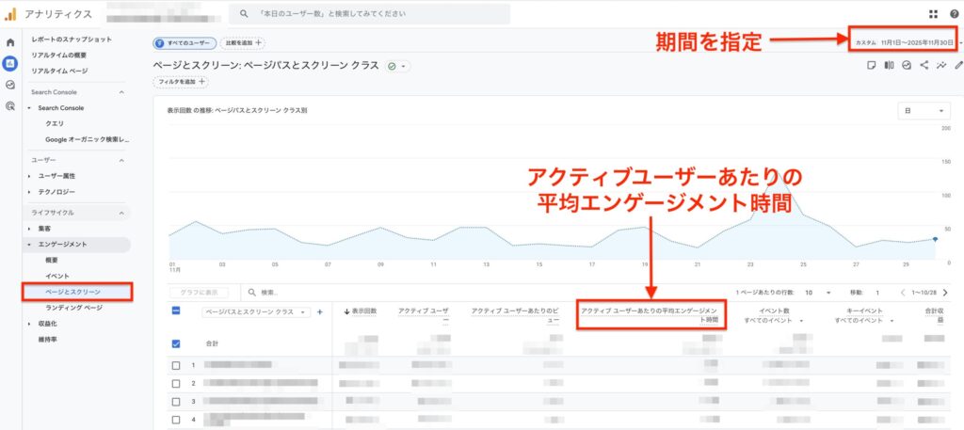Image resolution: width=964 pixels, height=430 pixels.
Task: Expand the ユーザー属性 tree item
Action: (29, 176)
